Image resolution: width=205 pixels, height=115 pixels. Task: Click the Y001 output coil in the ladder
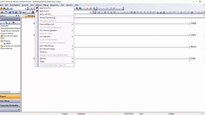click(x=193, y=35)
